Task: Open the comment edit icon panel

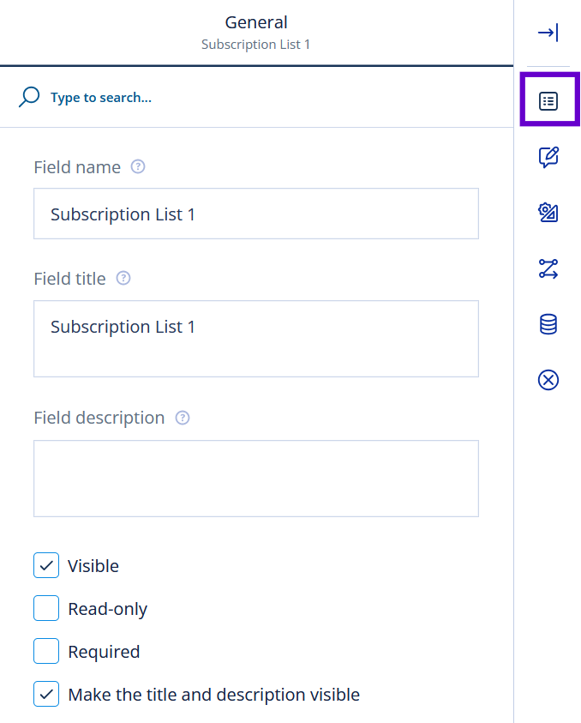Action: click(548, 157)
